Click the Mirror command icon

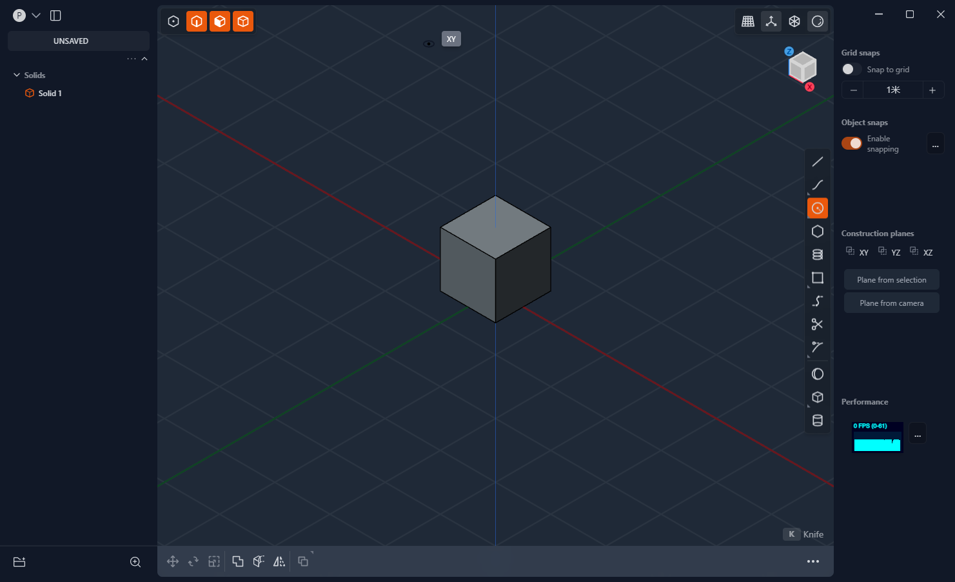click(x=279, y=561)
